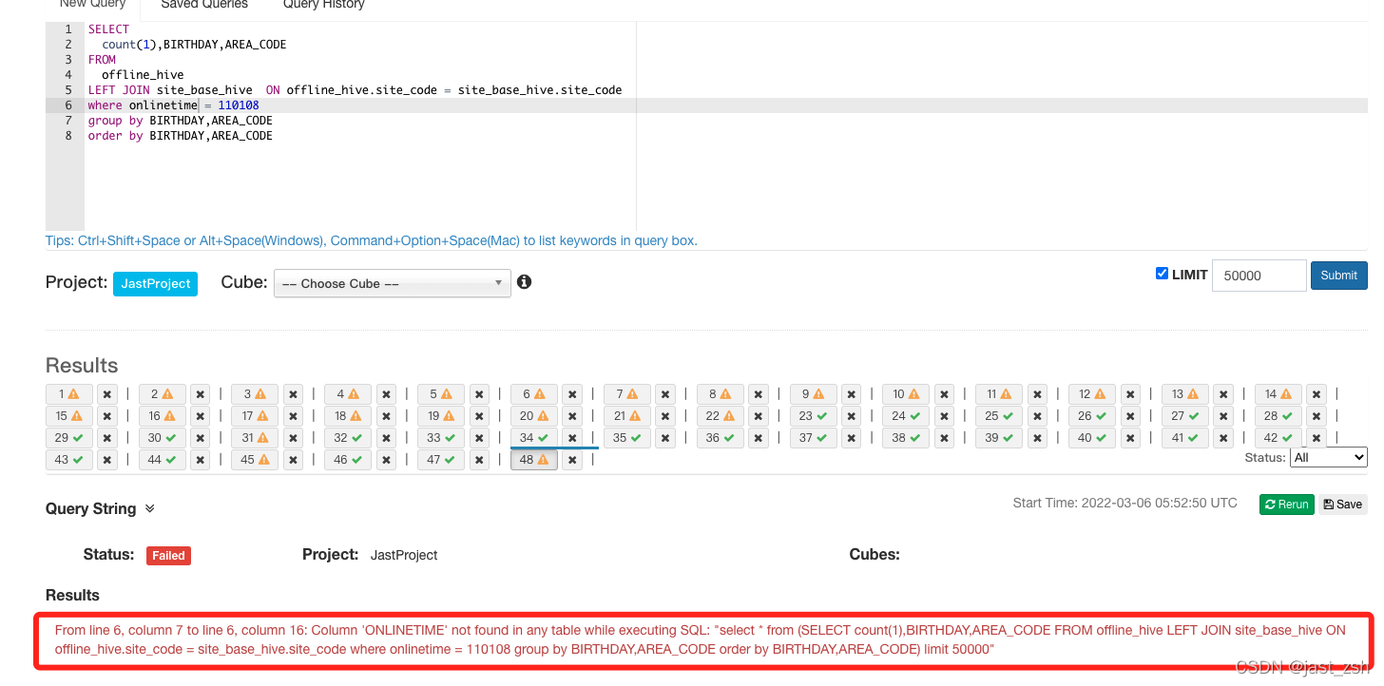Screen dimensions: 1384x686
Task: Submit the SQL query
Action: [x=1338, y=276]
